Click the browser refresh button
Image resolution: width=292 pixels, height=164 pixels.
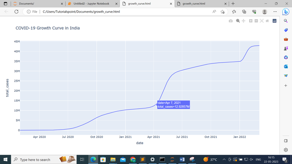tap(16, 11)
